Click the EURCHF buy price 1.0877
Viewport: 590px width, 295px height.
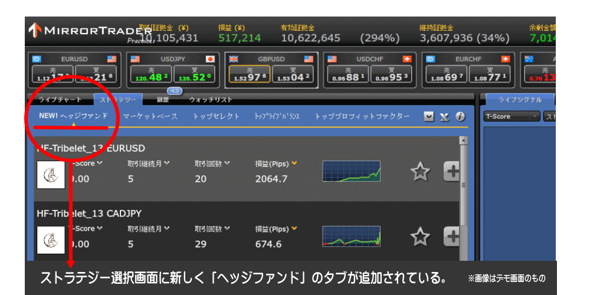pyautogui.click(x=490, y=74)
